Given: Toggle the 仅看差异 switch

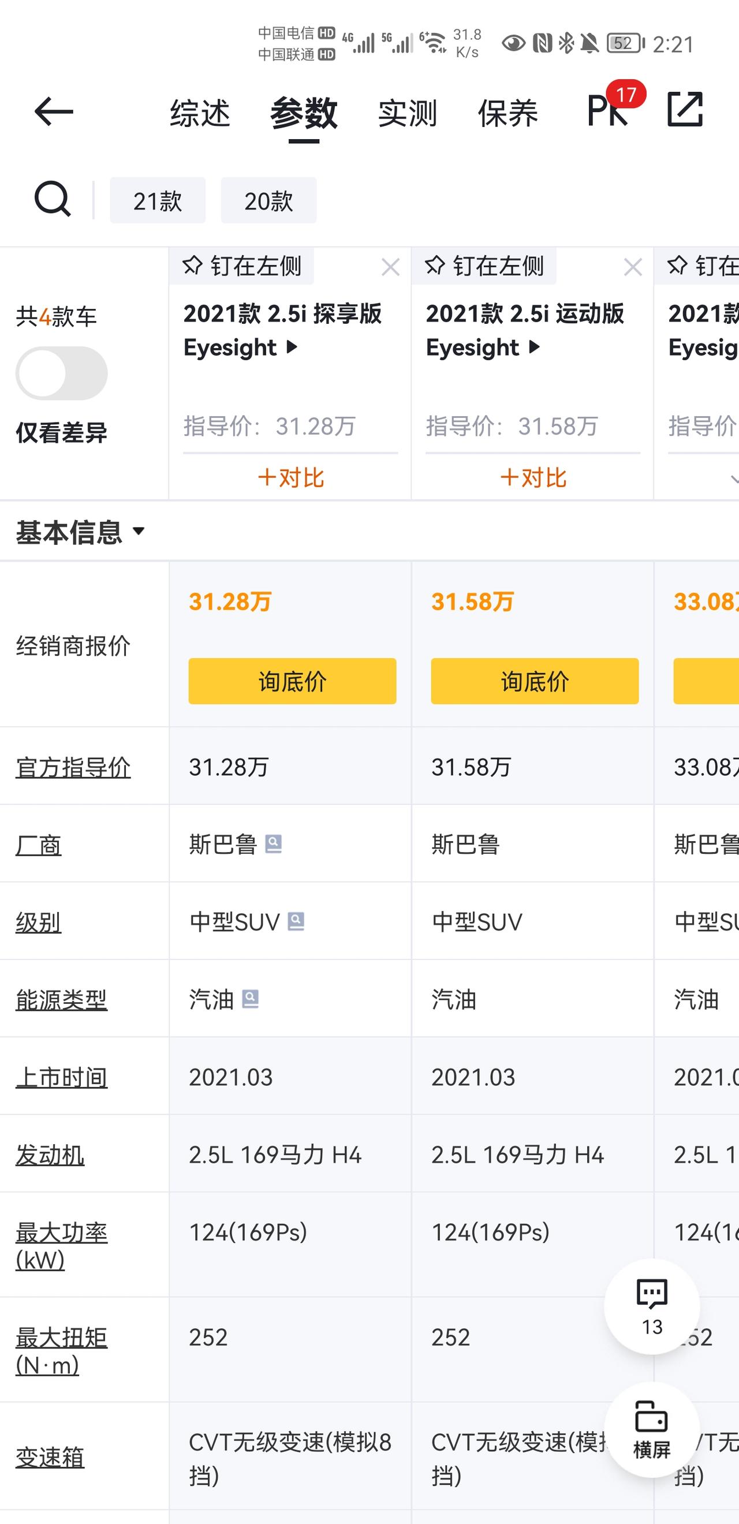Looking at the screenshot, I should pyautogui.click(x=62, y=373).
